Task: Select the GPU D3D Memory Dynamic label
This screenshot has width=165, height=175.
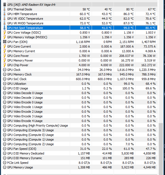Action: 25,158
